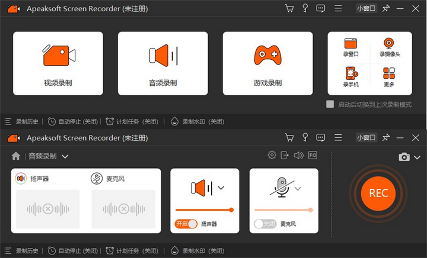The width and height of the screenshot is (427, 258).
Task: Open the 音频录制 audio recorder card
Action: click(x=163, y=63)
